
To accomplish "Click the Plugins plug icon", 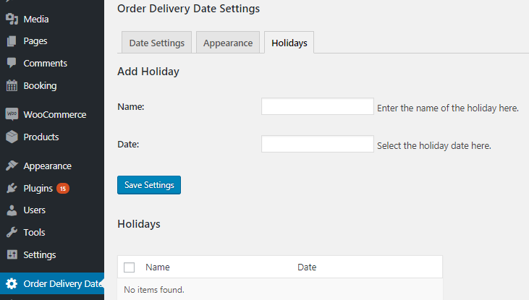I will coord(12,188).
